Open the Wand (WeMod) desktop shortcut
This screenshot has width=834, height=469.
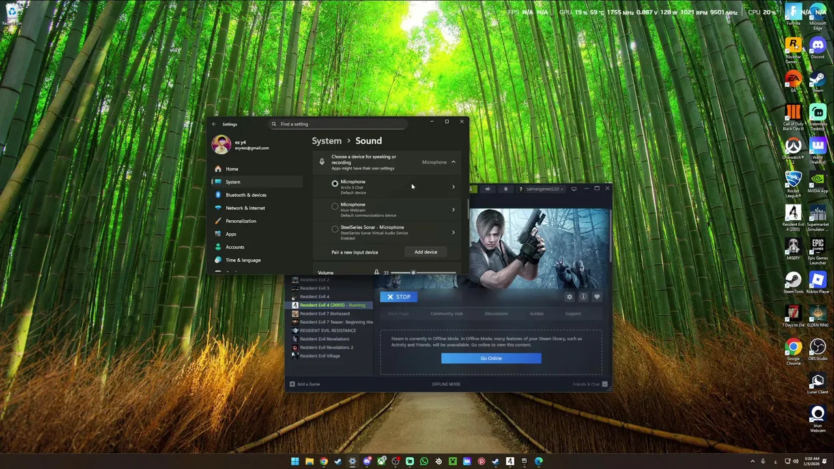click(x=817, y=150)
